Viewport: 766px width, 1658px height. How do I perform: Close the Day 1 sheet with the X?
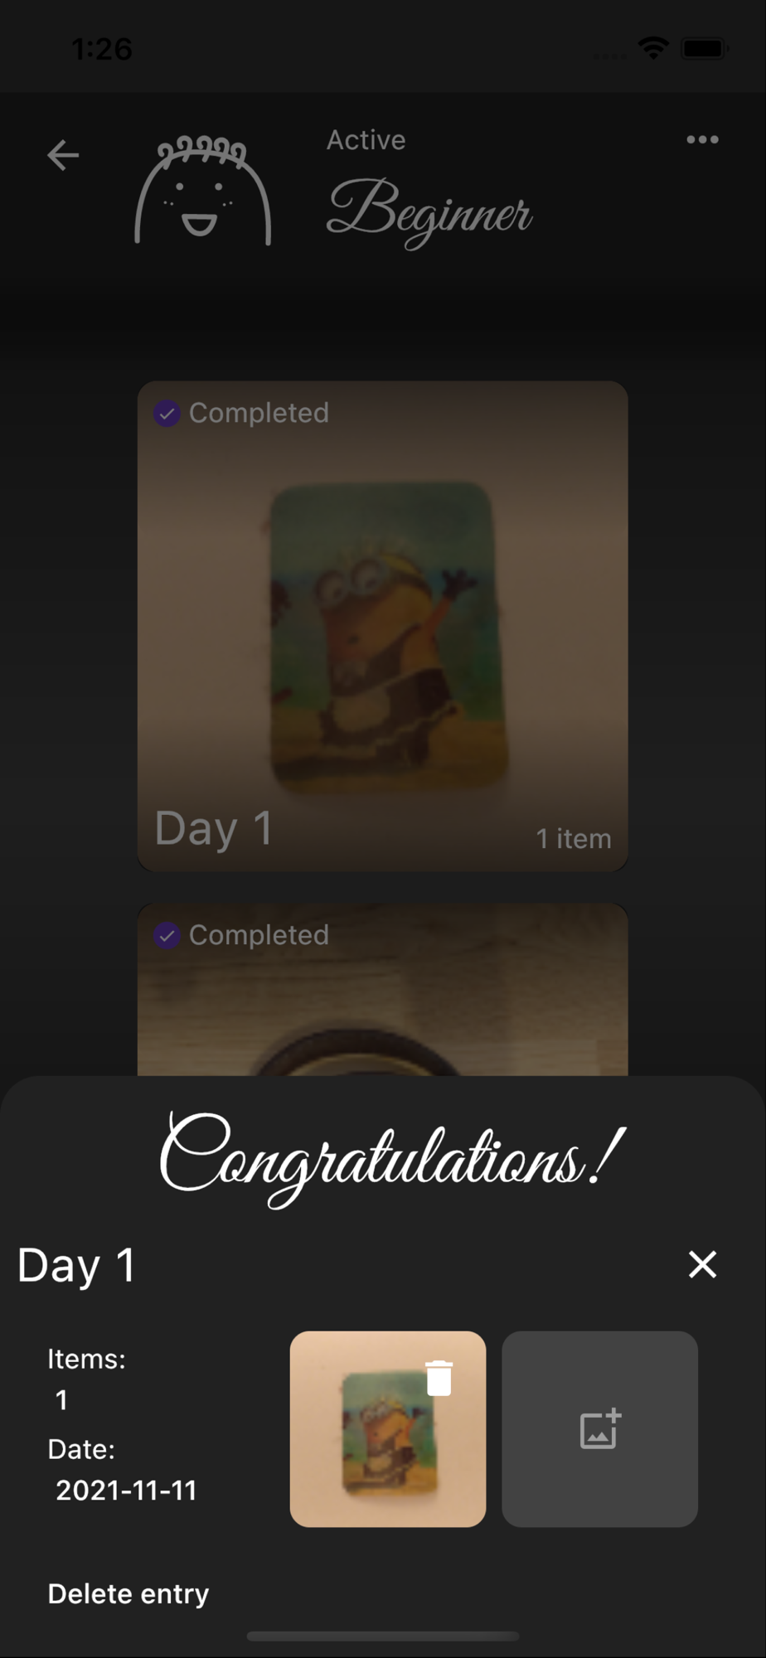(x=702, y=1264)
